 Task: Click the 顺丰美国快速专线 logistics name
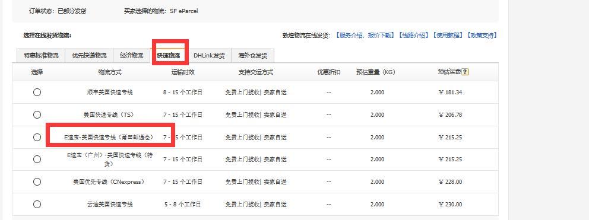(x=110, y=93)
